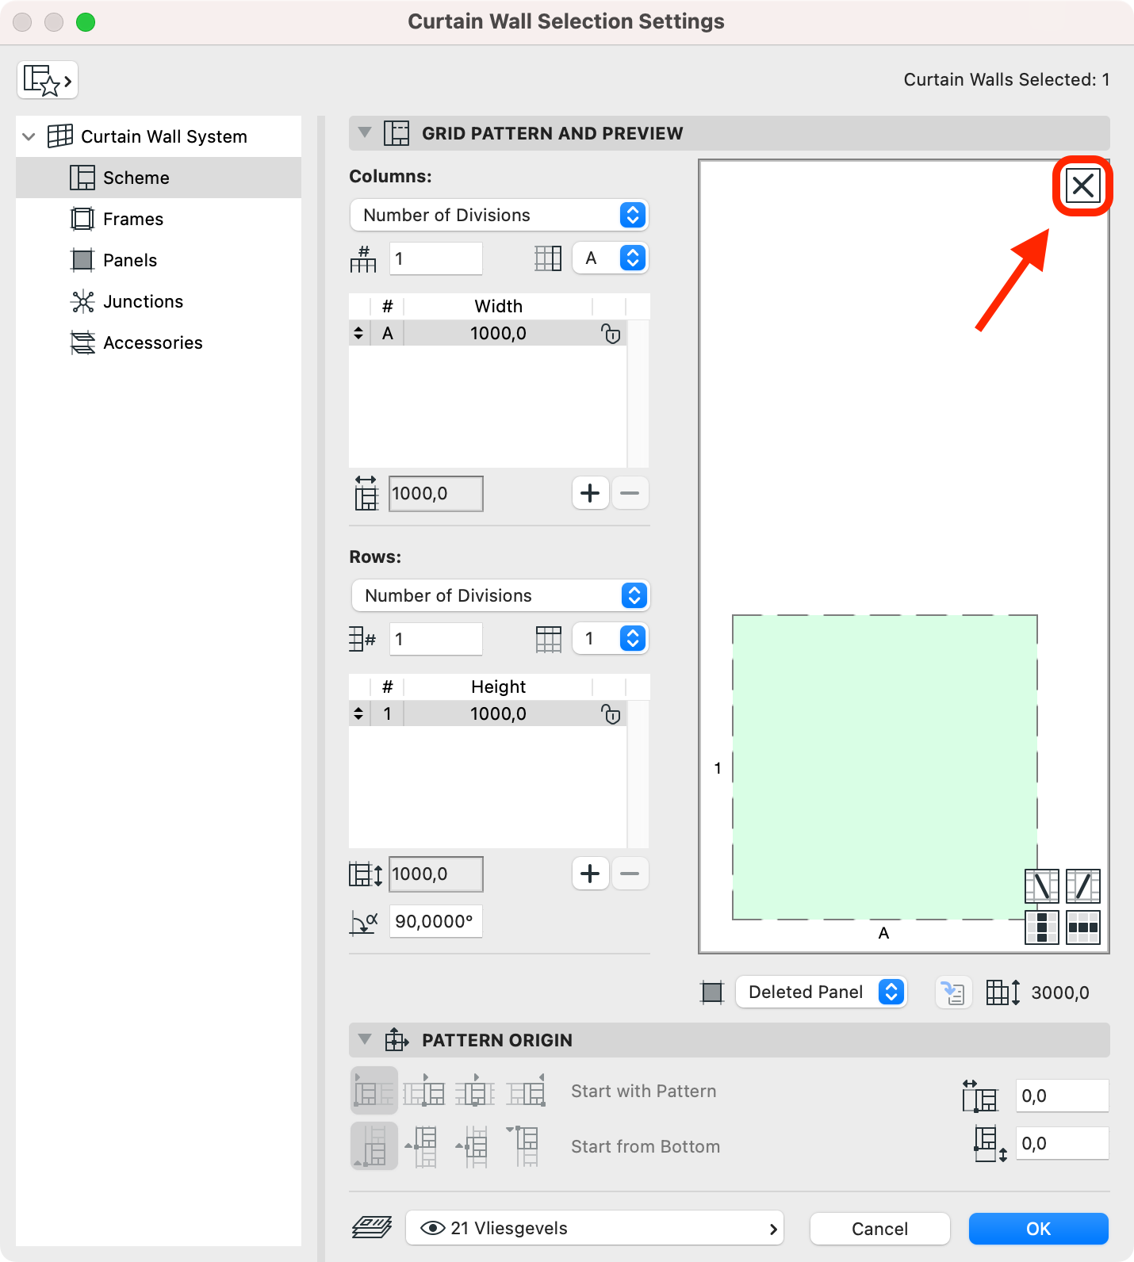Image resolution: width=1134 pixels, height=1262 pixels.
Task: Click the green panel in preview
Action: (x=884, y=767)
